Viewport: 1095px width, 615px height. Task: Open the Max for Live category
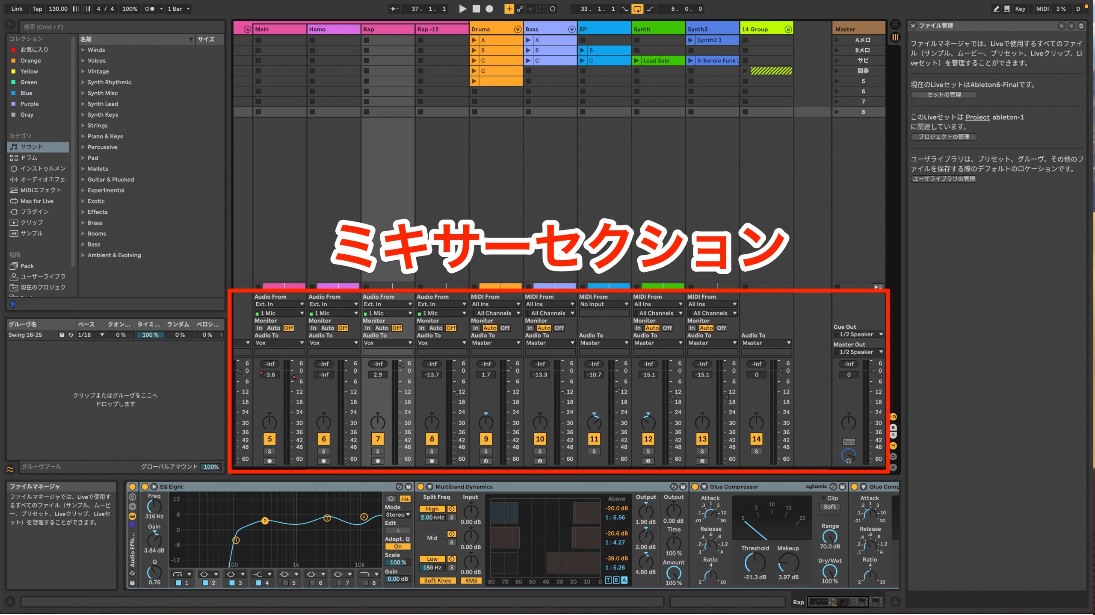click(x=37, y=201)
